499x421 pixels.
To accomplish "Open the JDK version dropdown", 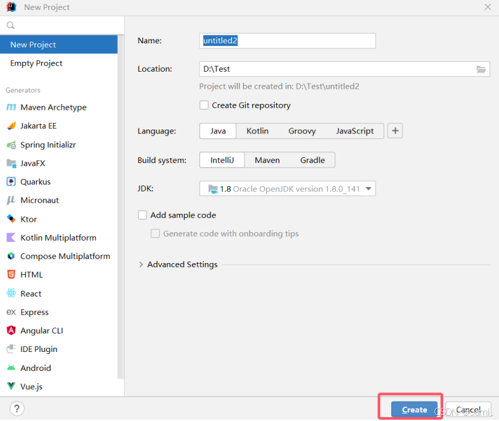I will (x=287, y=189).
